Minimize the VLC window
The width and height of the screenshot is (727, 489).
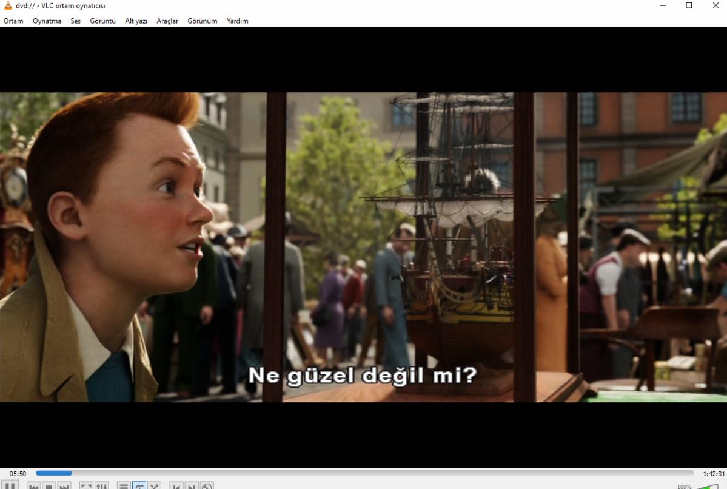(x=663, y=5)
